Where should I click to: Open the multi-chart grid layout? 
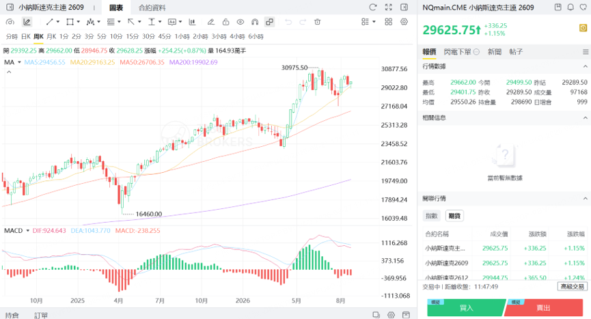[389, 22]
